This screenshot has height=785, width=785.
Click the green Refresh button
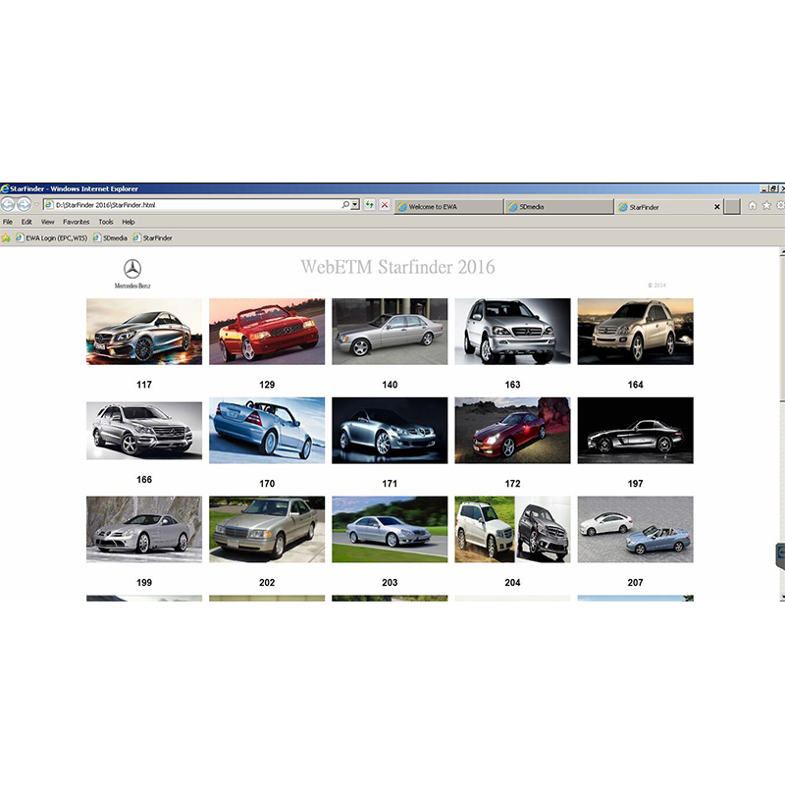point(370,205)
